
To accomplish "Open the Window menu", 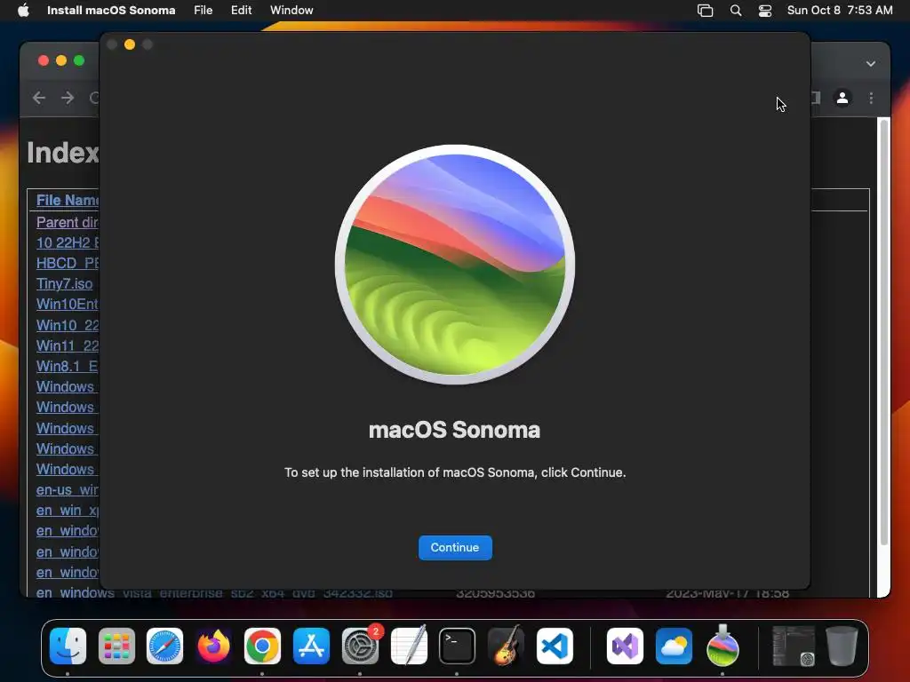I will click(x=291, y=10).
